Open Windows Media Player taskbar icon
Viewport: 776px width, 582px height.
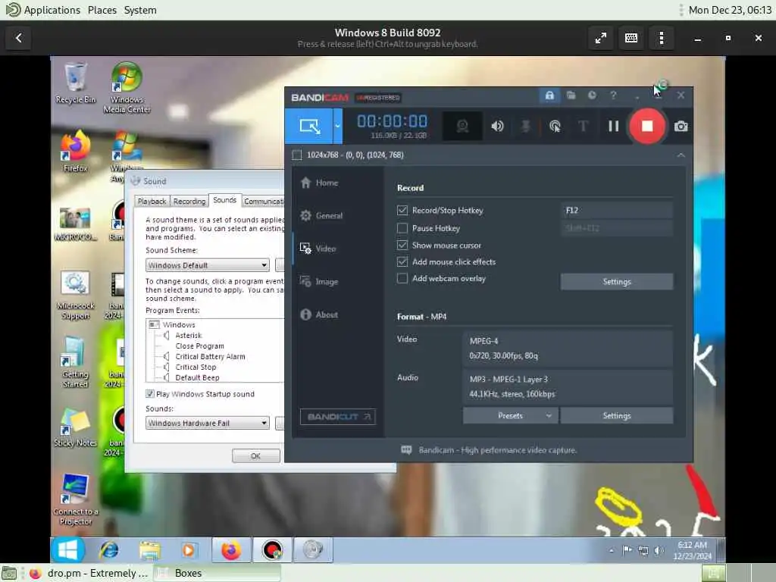click(x=188, y=550)
